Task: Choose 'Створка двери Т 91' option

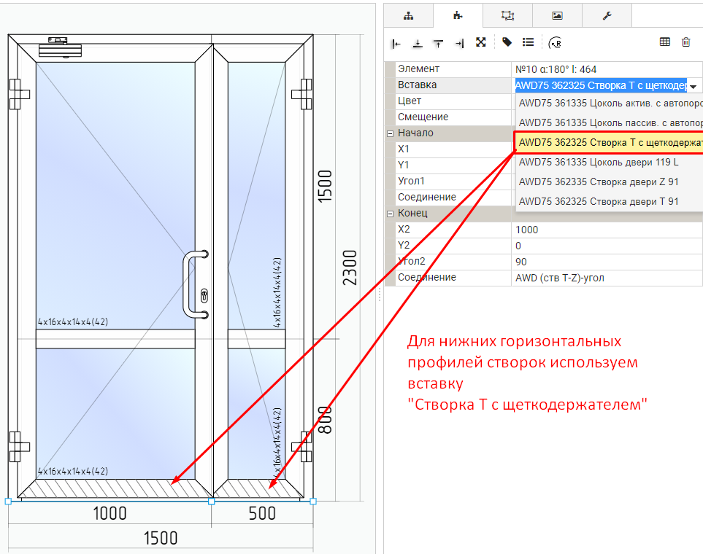Action: point(610,201)
